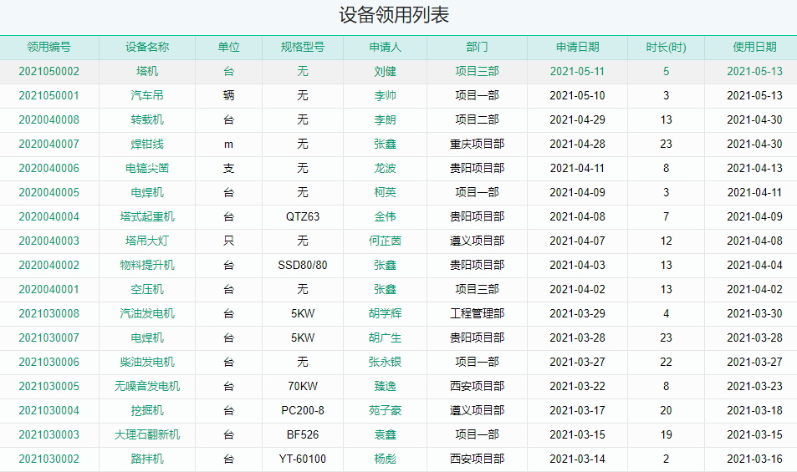Click the 领用编号 column header
Screen dimensions: 797x472
(x=49, y=48)
